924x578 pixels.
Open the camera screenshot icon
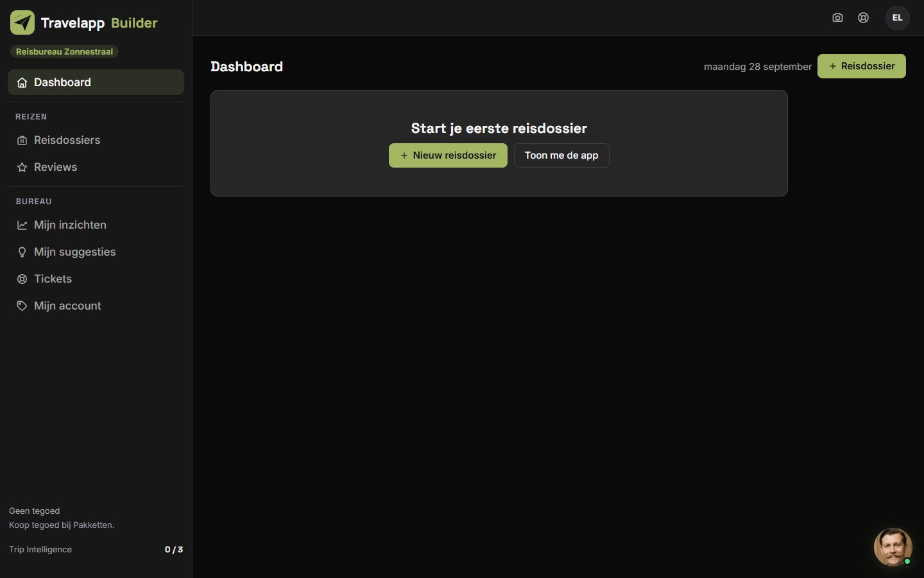point(837,18)
